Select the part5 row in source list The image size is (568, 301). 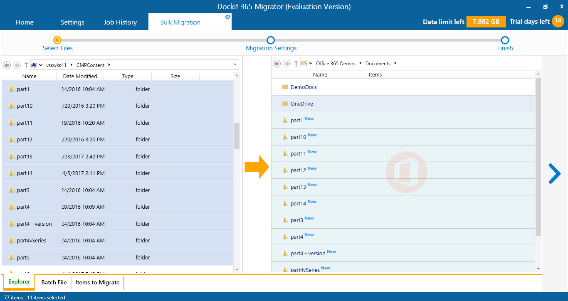coord(118,257)
